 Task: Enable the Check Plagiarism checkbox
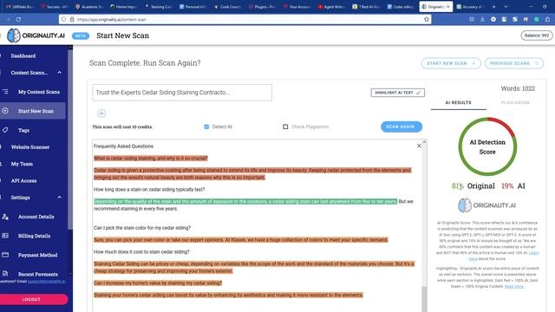[x=285, y=127]
